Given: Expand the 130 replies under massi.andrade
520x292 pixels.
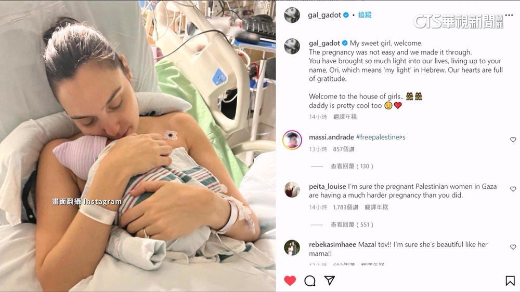Looking at the screenshot, I should (x=352, y=166).
